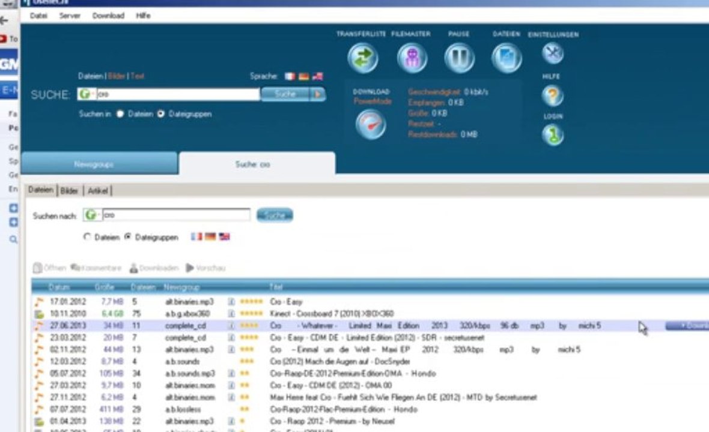Image resolution: width=709 pixels, height=432 pixels.
Task: Sort results by Titel column header
Action: (x=276, y=287)
